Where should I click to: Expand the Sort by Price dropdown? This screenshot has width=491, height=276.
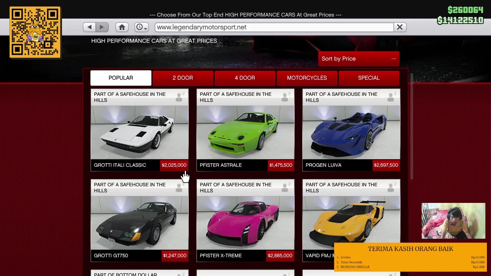[x=359, y=59]
